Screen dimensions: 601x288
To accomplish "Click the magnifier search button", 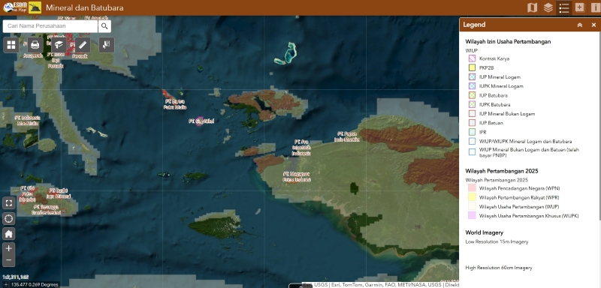I will pyautogui.click(x=104, y=26).
